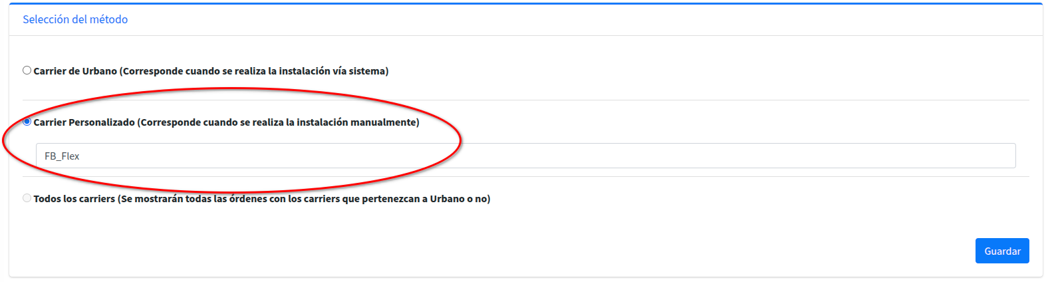Select the Carrier de Urbano radio button
The image size is (1050, 282).
[27, 70]
